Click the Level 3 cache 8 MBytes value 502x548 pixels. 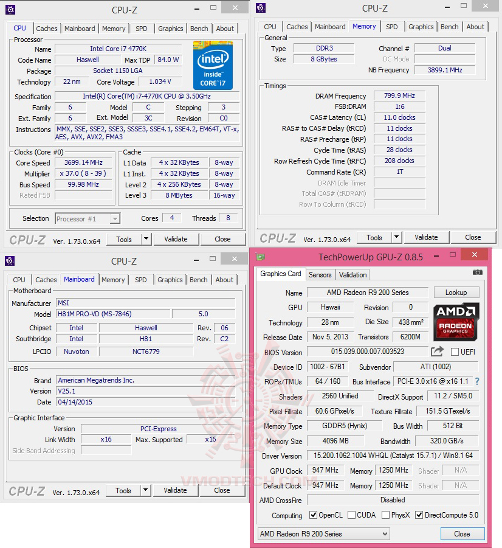179,195
